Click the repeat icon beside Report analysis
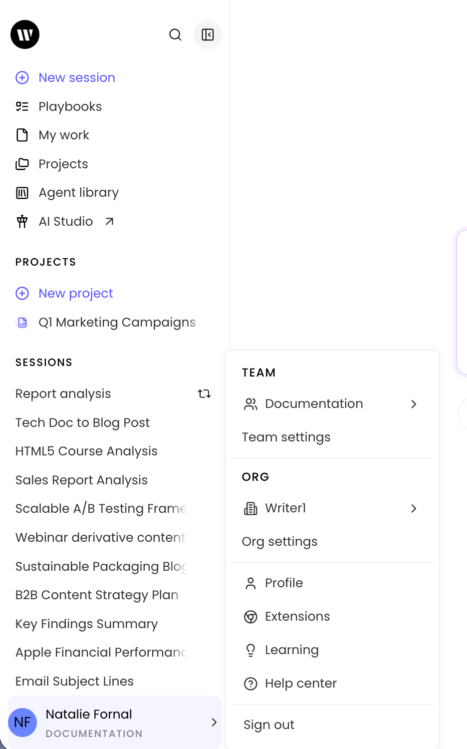Viewport: 467px width, 749px height. pos(204,394)
